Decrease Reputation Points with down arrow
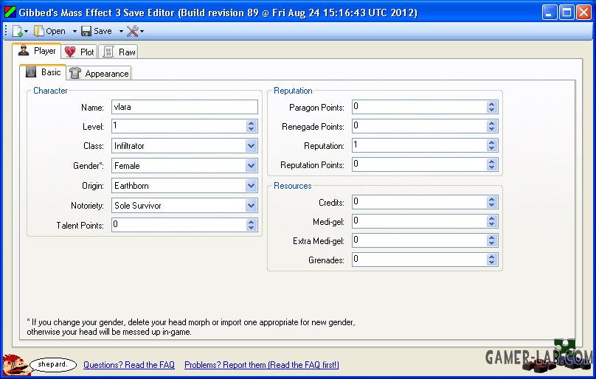 [x=491, y=167]
